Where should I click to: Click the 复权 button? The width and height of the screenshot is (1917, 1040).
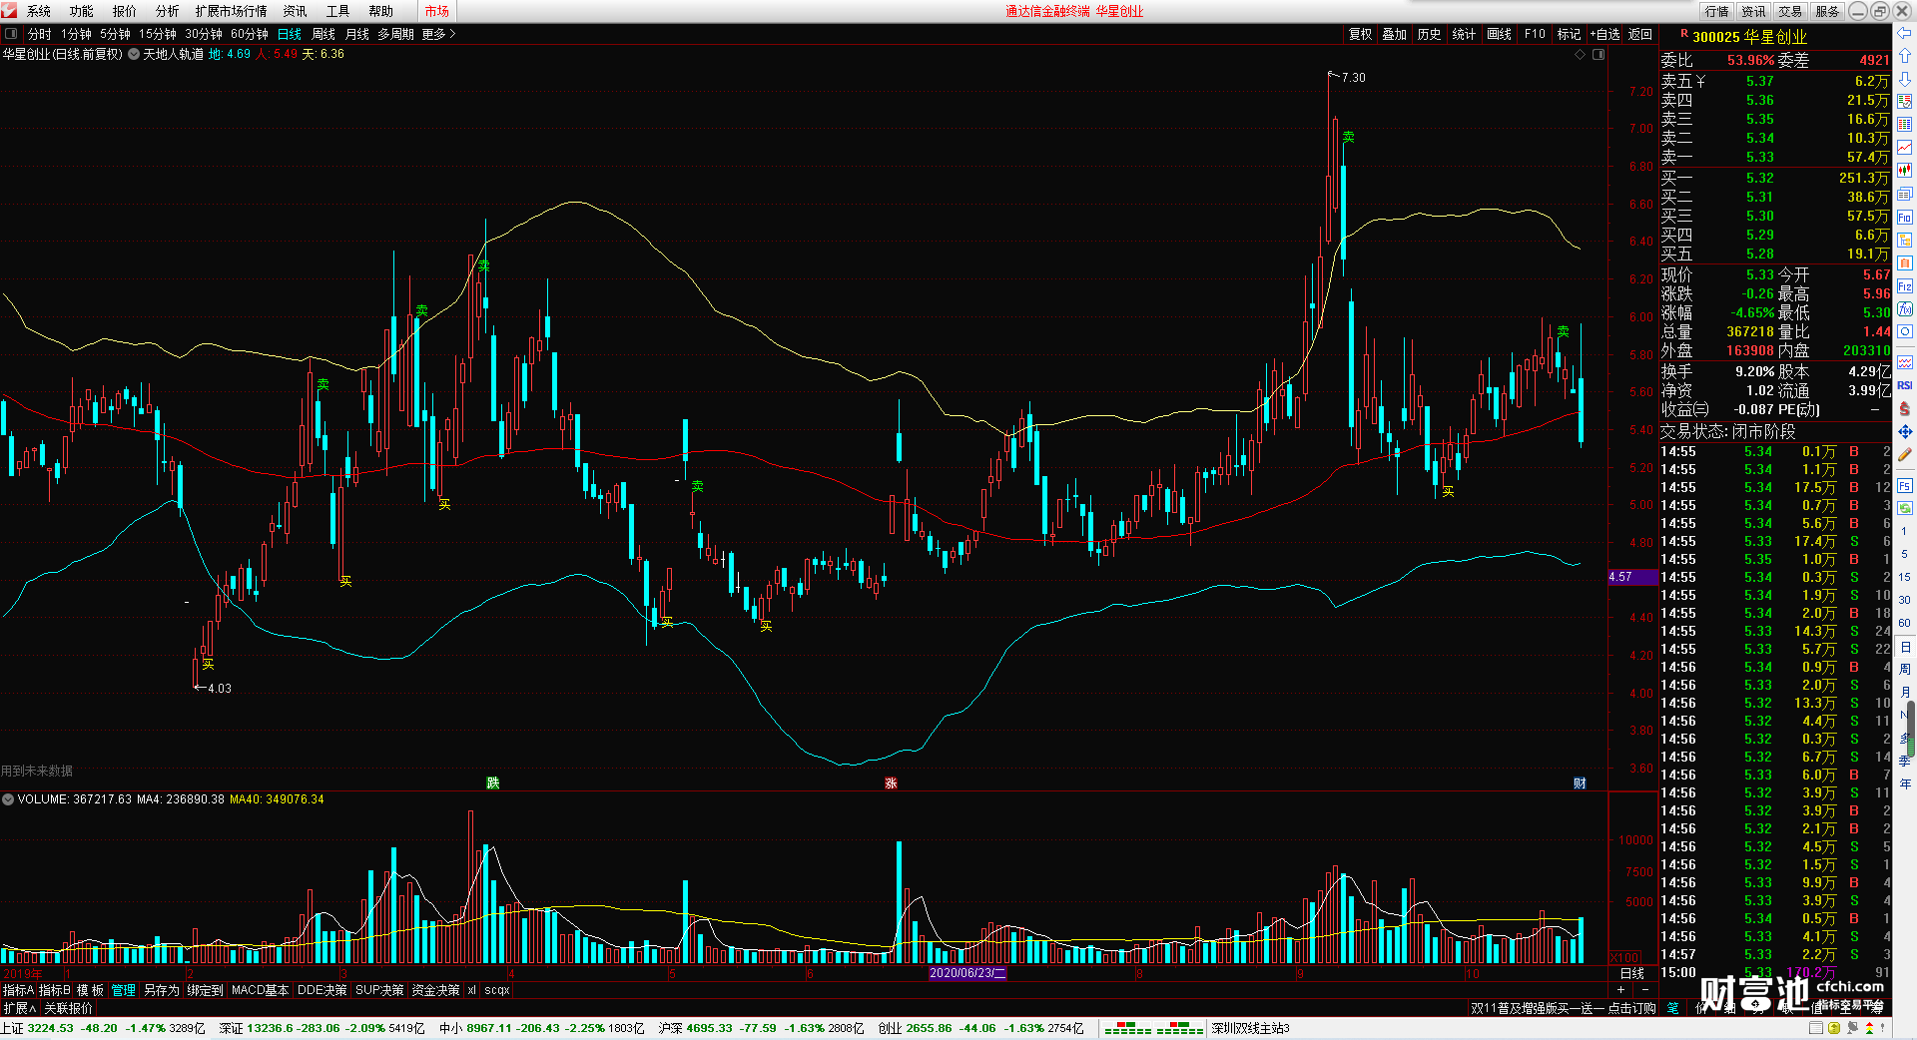point(1361,34)
